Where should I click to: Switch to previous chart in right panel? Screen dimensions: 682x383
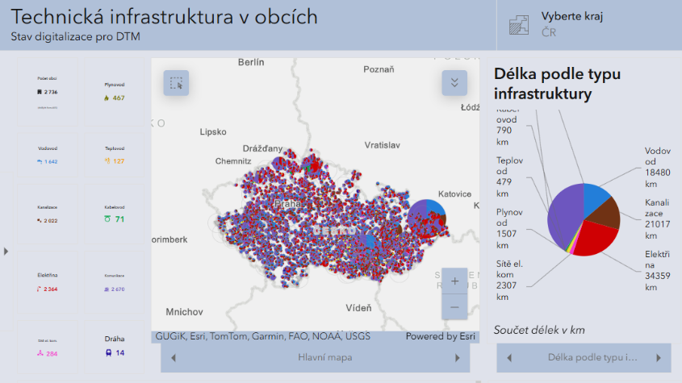(x=509, y=357)
